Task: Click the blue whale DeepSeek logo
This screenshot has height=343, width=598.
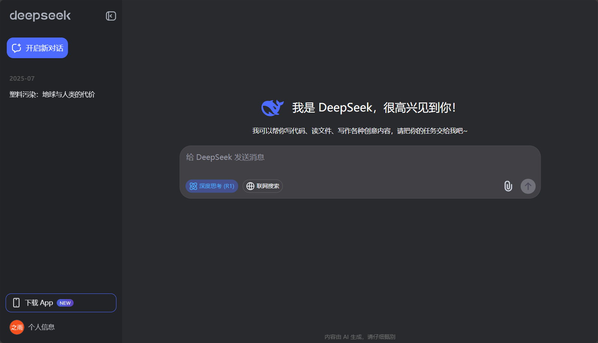Action: click(x=272, y=108)
